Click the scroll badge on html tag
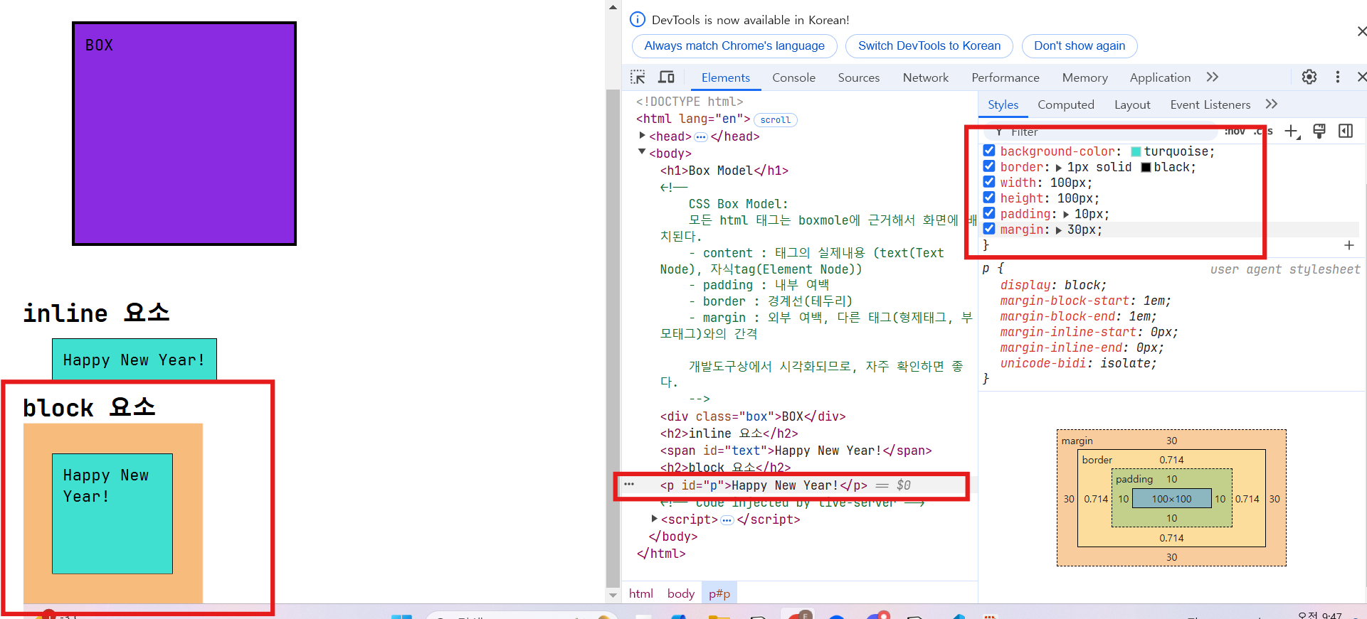This screenshot has width=1367, height=619. tap(776, 120)
